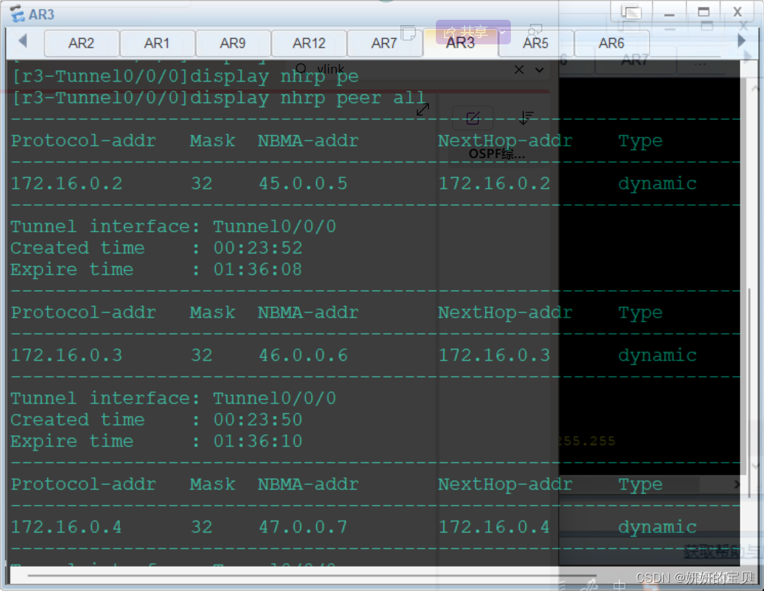This screenshot has height=591, width=764.
Task: Switch to the AR9 terminal tab
Action: point(233,43)
